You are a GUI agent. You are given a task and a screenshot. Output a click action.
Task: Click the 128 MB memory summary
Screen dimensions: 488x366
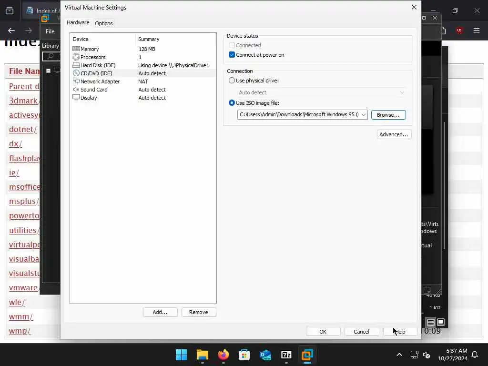coord(147,49)
